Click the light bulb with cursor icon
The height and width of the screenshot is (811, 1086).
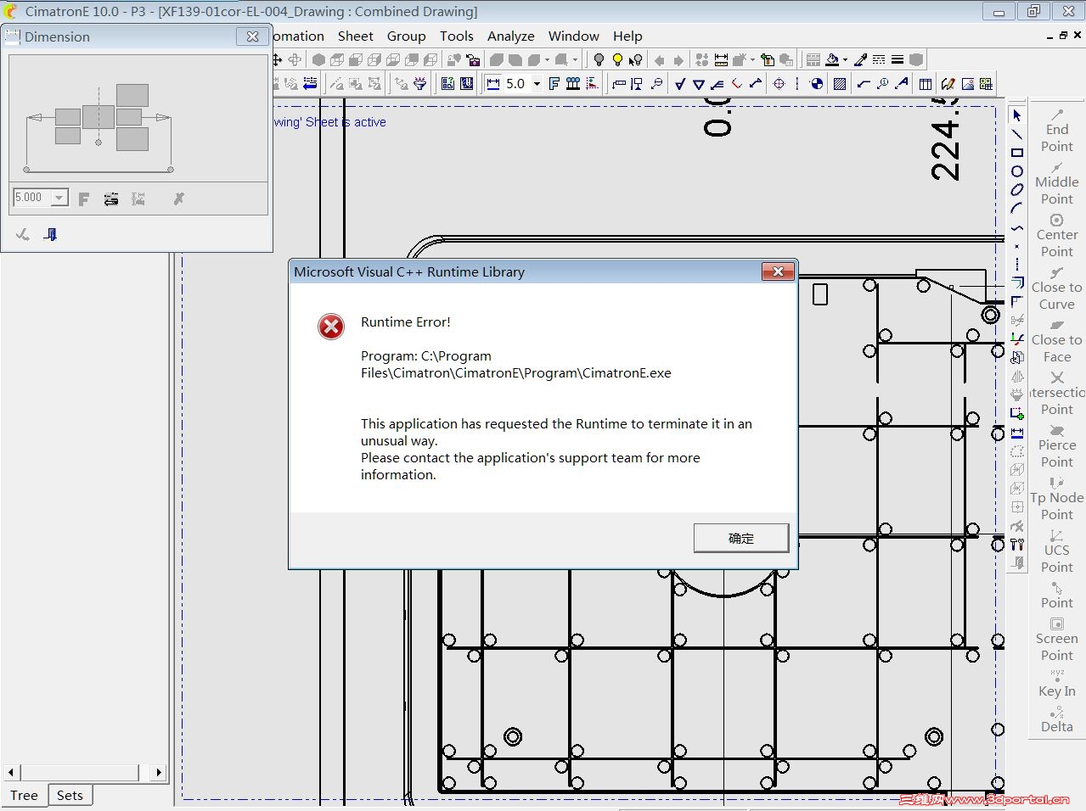pos(635,59)
